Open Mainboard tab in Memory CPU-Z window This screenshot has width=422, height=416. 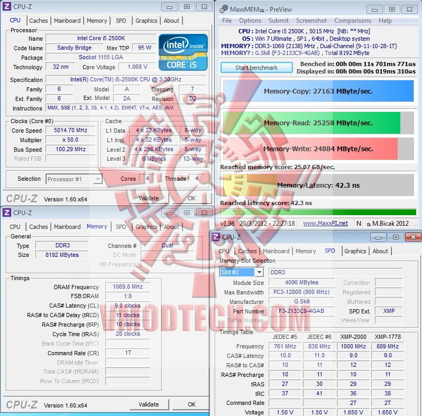click(67, 227)
